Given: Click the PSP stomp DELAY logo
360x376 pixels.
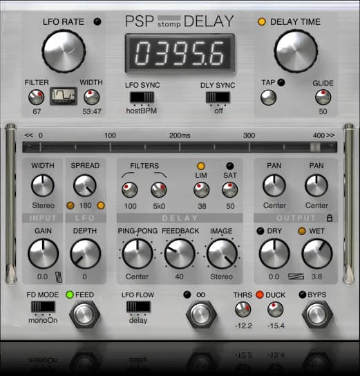Looking at the screenshot, I should 179,21.
